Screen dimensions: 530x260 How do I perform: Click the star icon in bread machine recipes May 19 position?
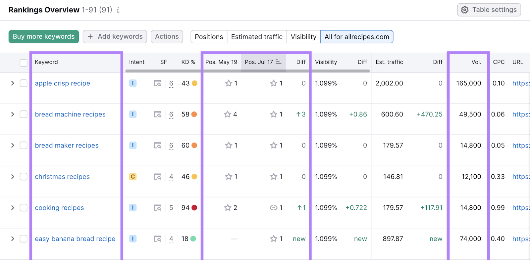point(227,114)
